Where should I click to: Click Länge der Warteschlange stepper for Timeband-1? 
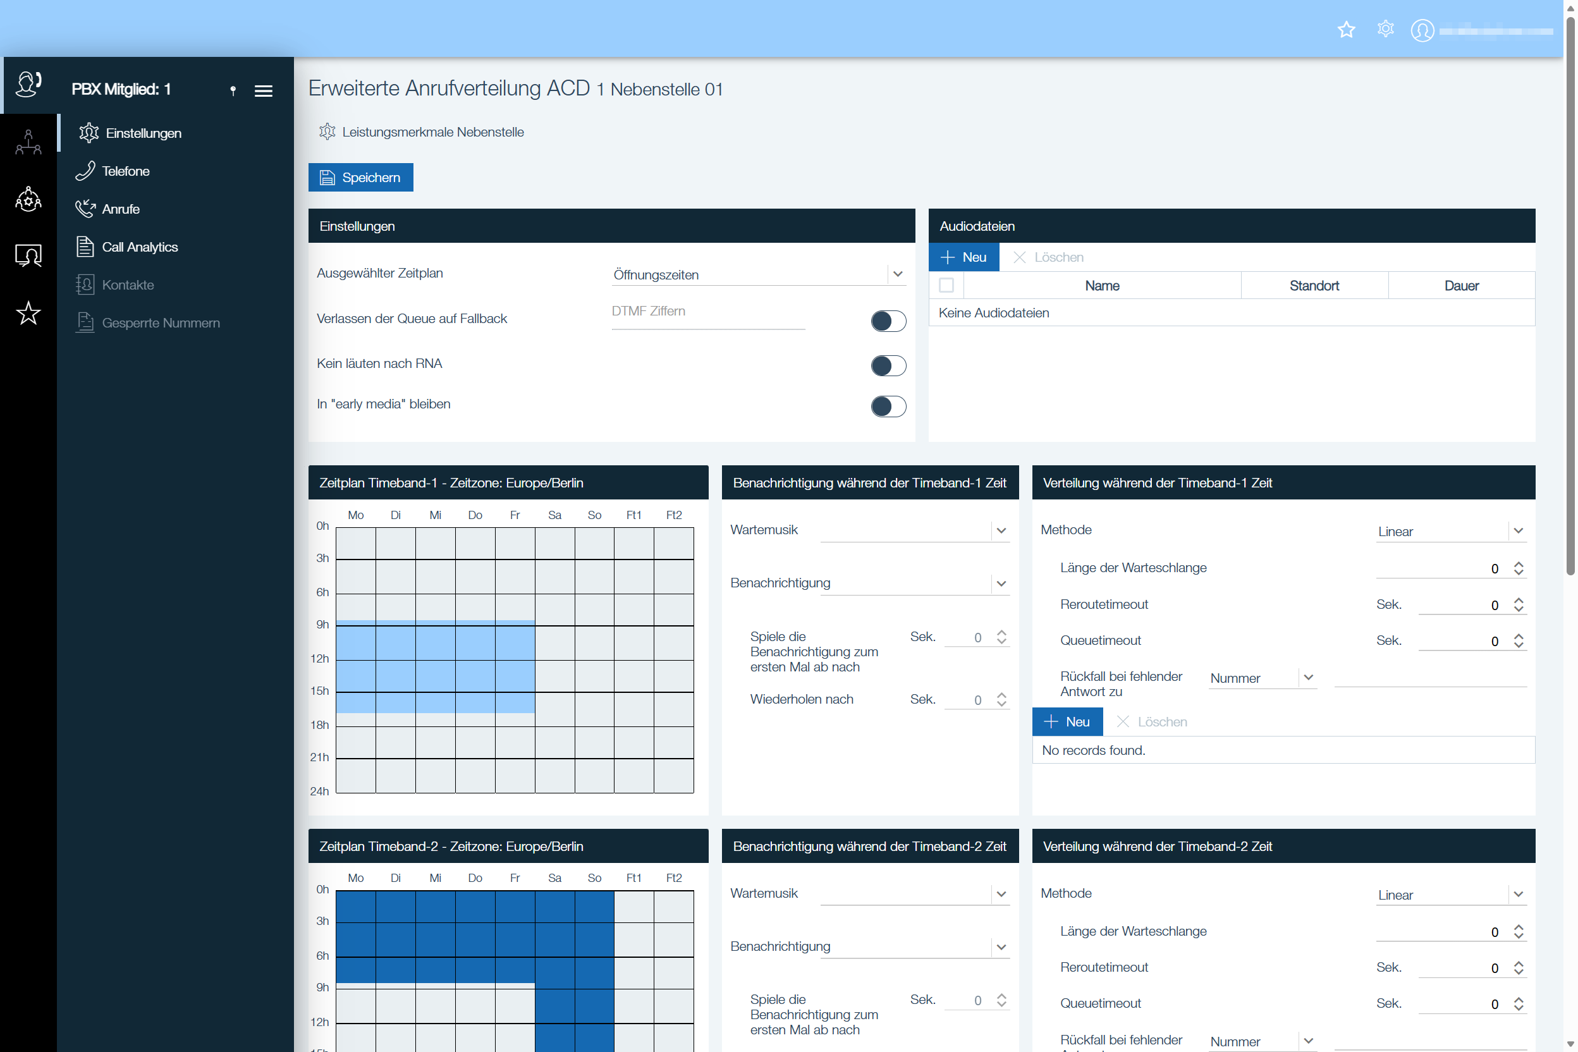tap(1519, 568)
